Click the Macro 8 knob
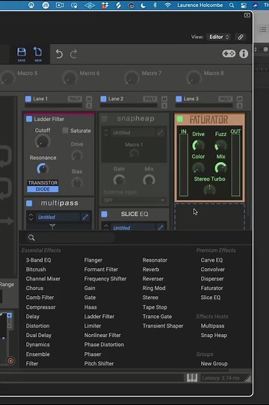269x405 pixels. point(194,78)
